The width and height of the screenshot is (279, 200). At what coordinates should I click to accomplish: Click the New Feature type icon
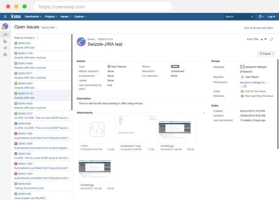pos(109,67)
